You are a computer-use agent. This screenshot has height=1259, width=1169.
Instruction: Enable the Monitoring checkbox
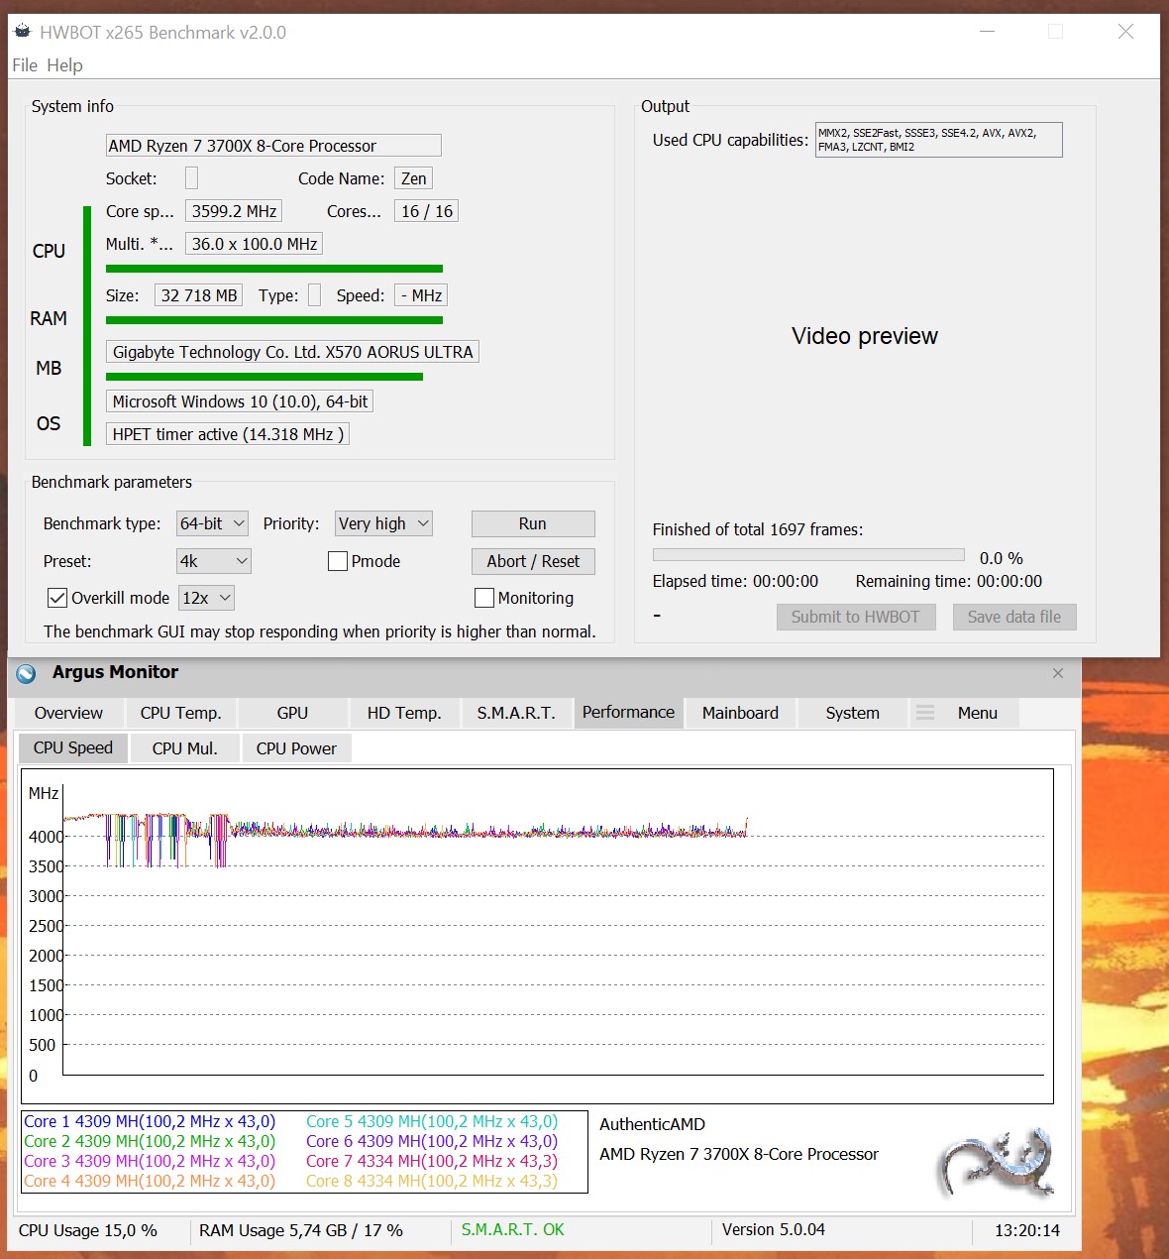pyautogui.click(x=484, y=598)
